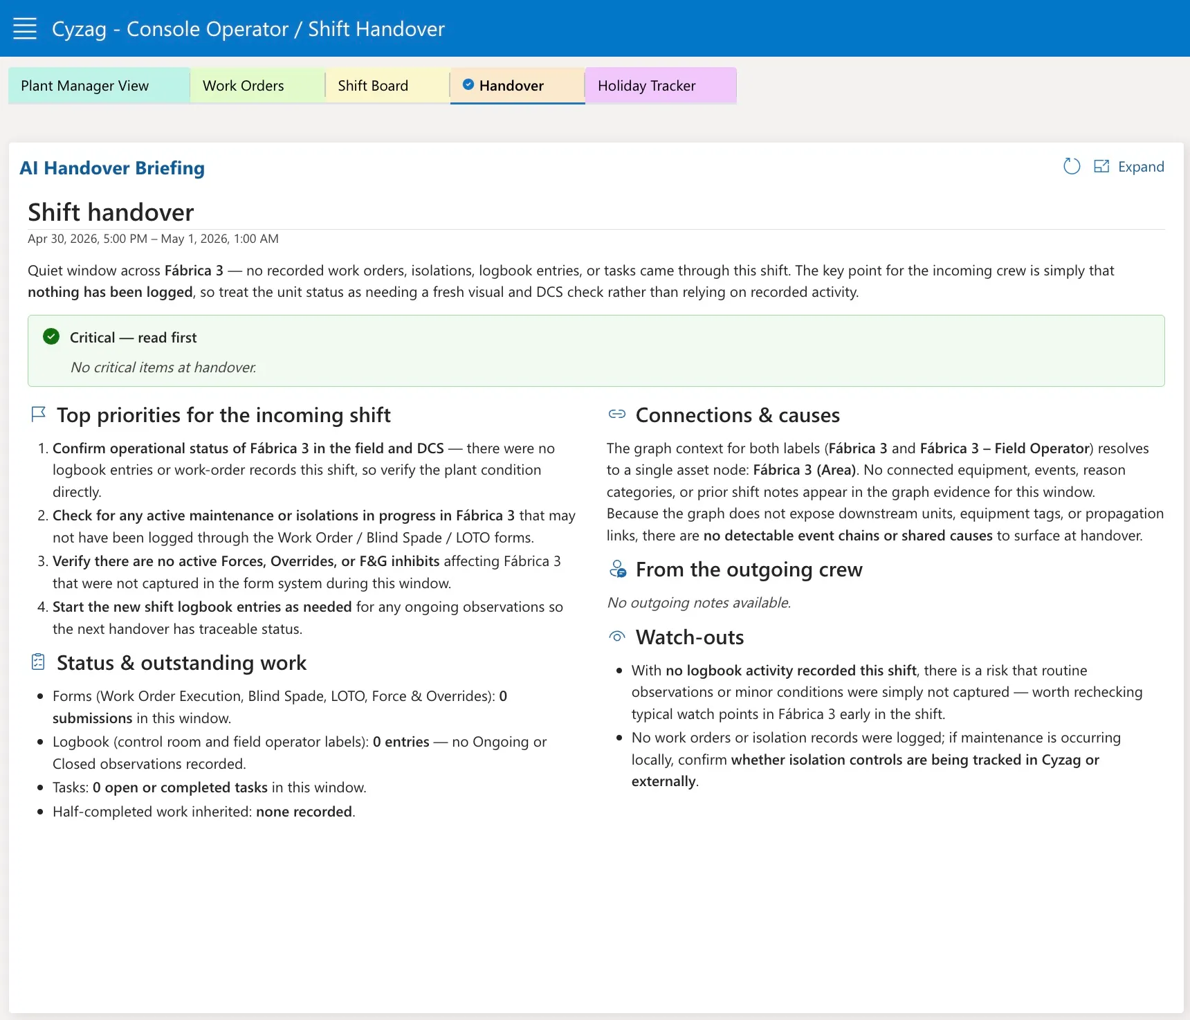Image resolution: width=1190 pixels, height=1020 pixels.
Task: Click 'No critical items at handover.' text
Action: 163,367
